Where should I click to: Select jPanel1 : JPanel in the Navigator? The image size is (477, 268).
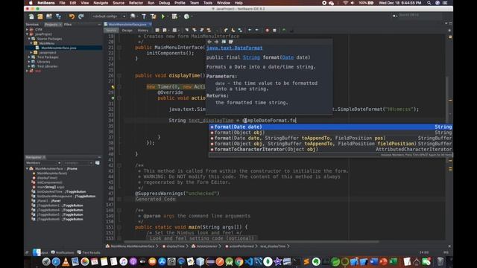tap(48, 201)
